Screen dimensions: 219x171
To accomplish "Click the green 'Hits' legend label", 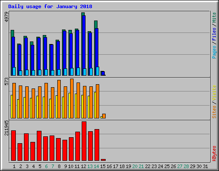I will tap(214, 18).
